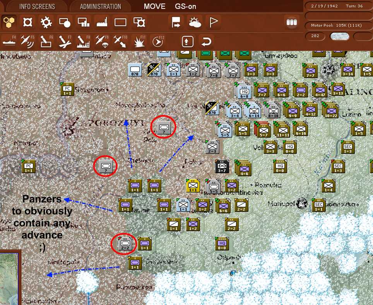This screenshot has width=373, height=305.
Task: Select the 3=14 unit counter
Action: 347,70
